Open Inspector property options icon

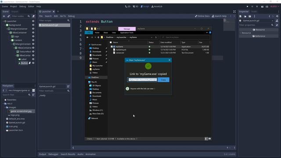click(277, 25)
